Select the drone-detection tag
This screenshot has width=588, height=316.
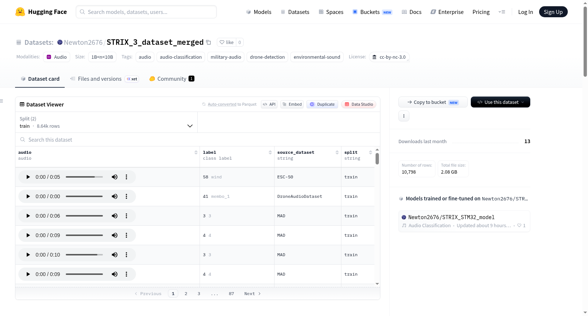point(267,57)
